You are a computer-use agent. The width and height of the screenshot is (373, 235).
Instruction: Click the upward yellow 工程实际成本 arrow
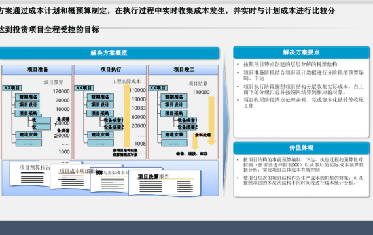(x=127, y=115)
